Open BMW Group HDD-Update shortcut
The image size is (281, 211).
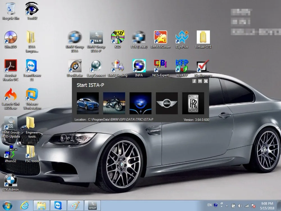click(11, 127)
